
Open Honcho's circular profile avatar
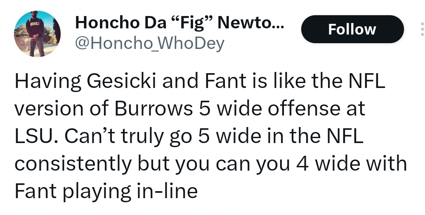pos(38,34)
